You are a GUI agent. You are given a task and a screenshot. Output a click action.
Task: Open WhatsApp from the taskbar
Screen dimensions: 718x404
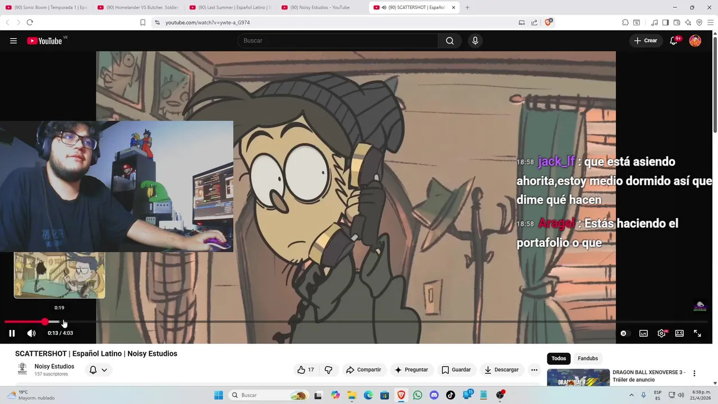417,395
